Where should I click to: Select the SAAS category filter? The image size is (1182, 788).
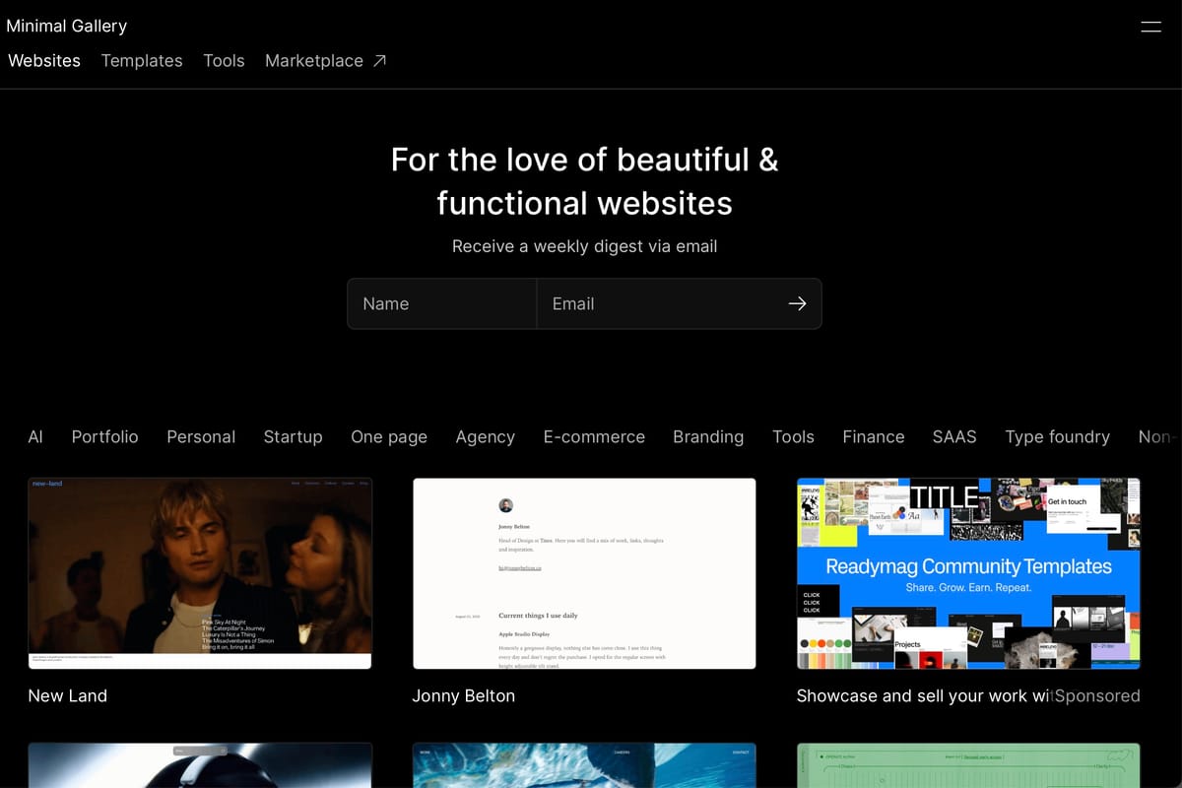point(954,436)
